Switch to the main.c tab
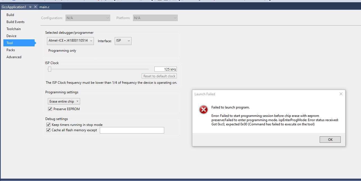Screen dimensions: 361x181 pyautogui.click(x=45, y=7)
